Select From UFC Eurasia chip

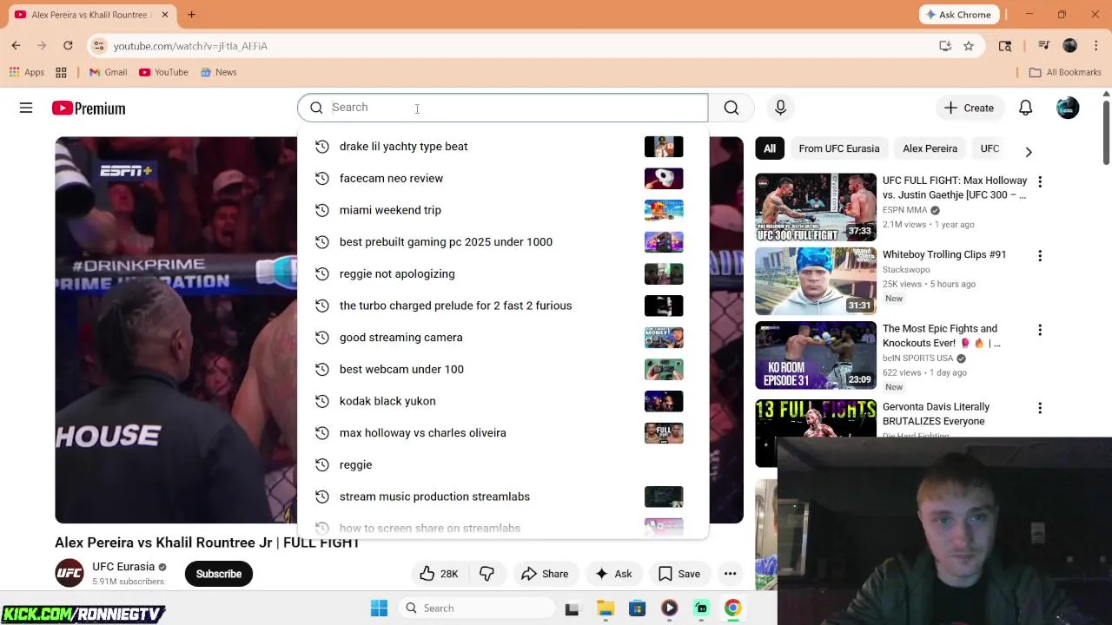coord(838,148)
